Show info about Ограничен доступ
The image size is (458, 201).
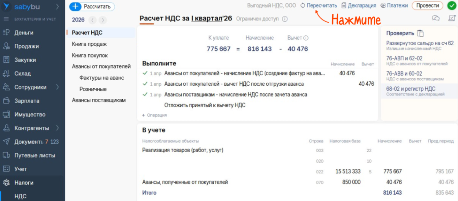[285, 19]
